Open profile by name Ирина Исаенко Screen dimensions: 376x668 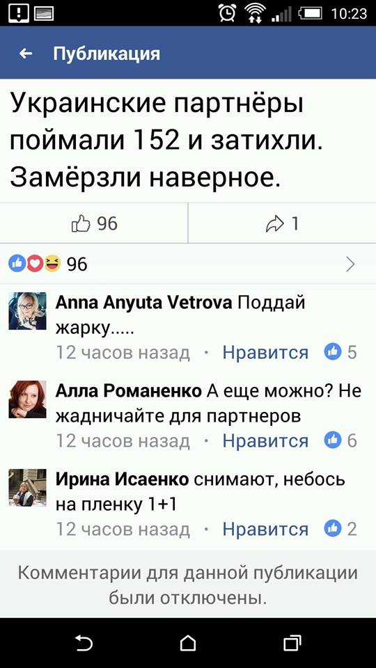[123, 479]
